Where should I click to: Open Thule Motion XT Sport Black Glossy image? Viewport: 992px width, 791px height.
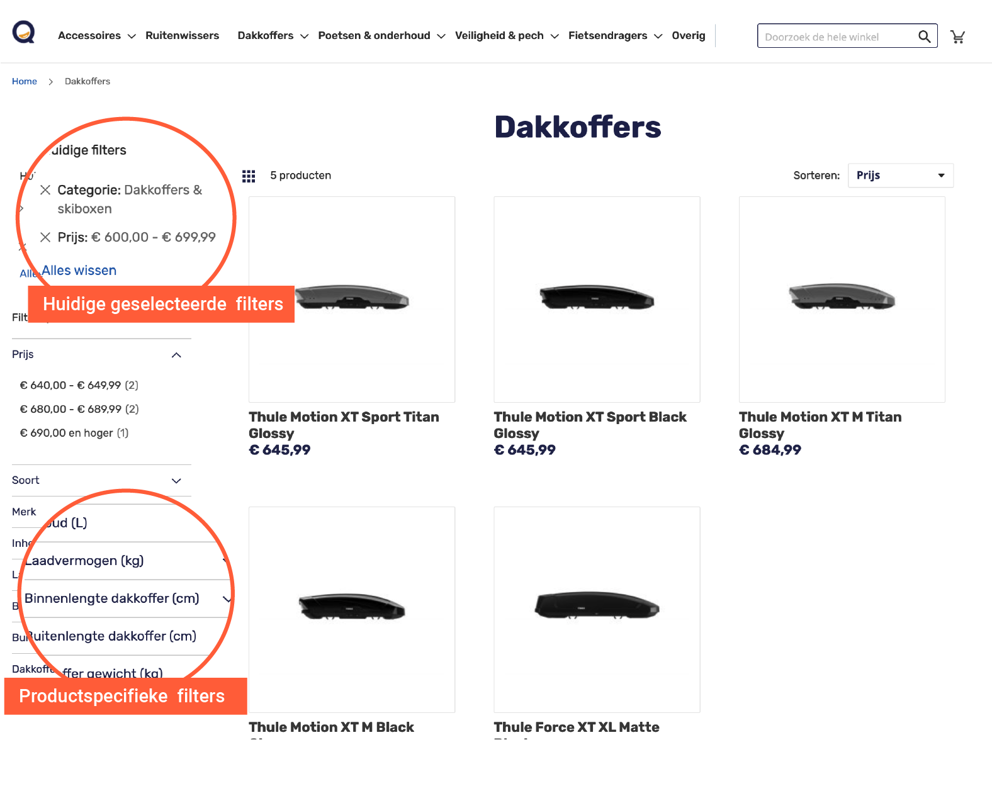597,300
